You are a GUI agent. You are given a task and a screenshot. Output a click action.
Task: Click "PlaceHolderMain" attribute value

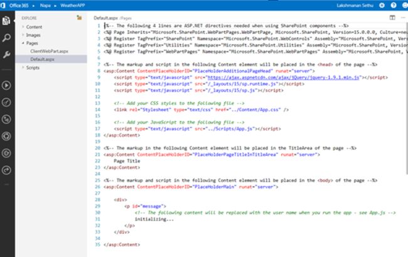214,187
